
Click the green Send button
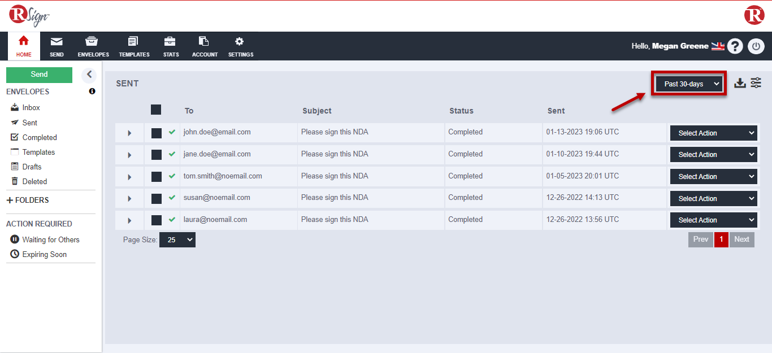(x=39, y=75)
